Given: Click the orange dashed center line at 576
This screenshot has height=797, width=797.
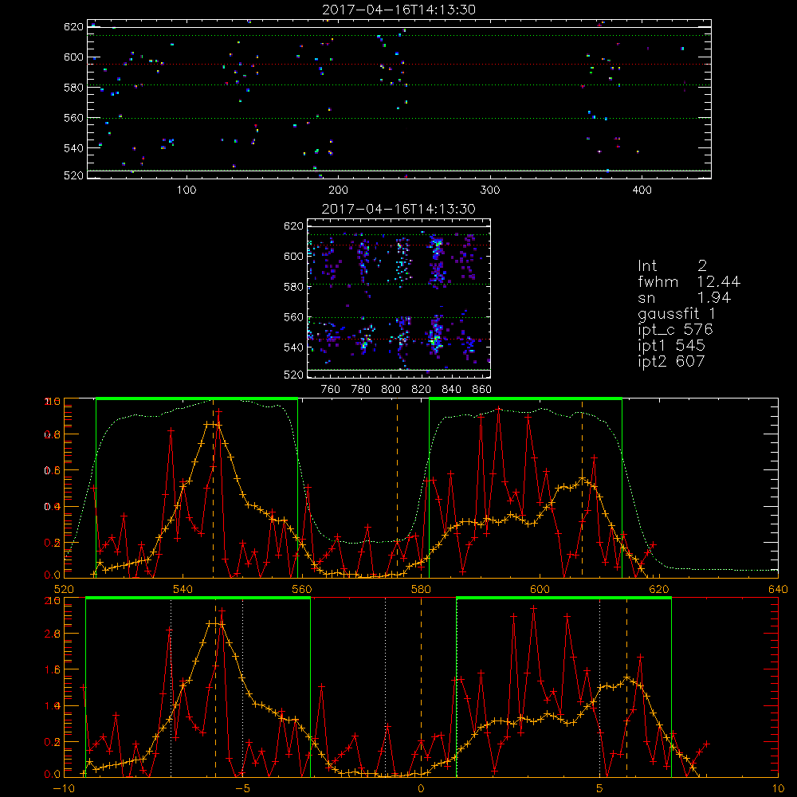Looking at the screenshot, I should pos(398,488).
